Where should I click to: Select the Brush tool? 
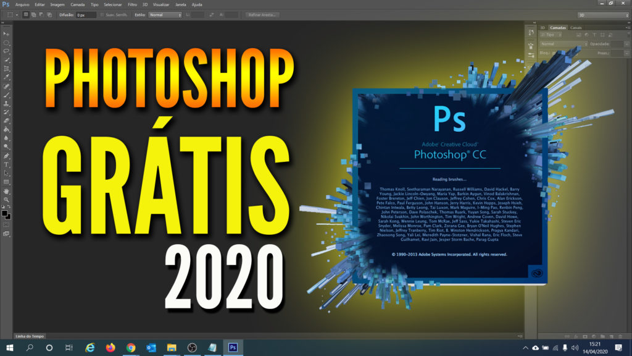pos(6,95)
